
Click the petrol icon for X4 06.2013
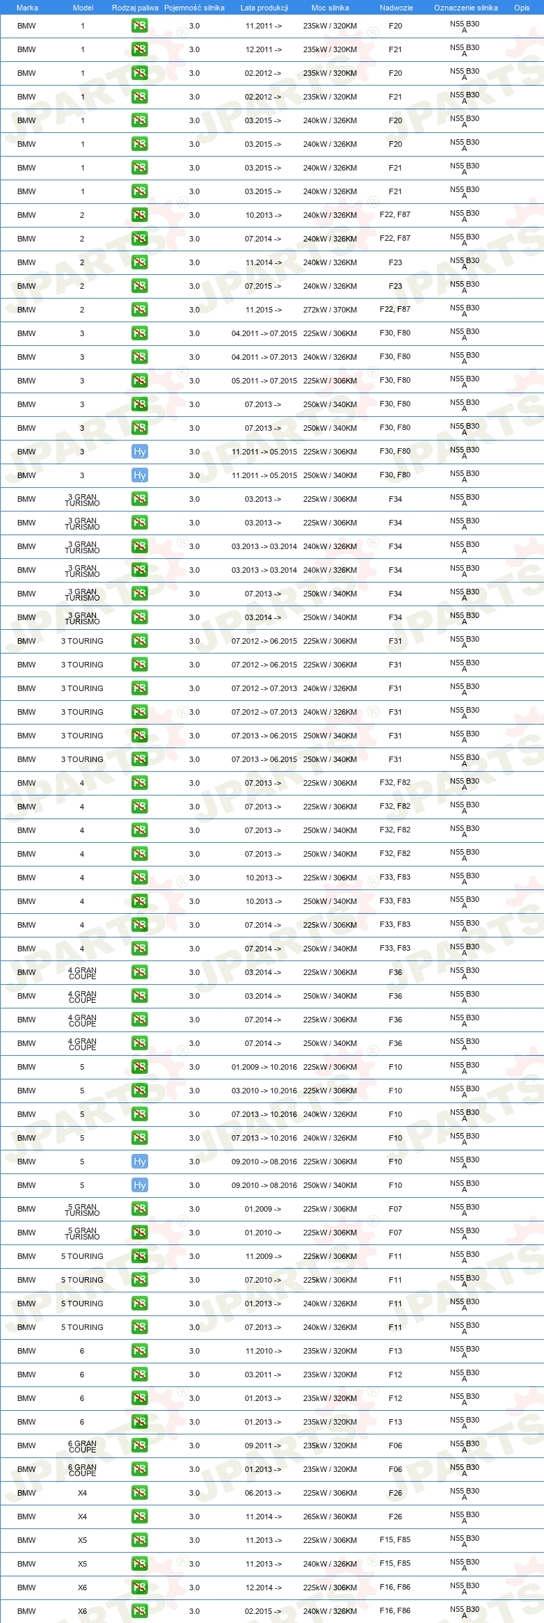point(139,1493)
